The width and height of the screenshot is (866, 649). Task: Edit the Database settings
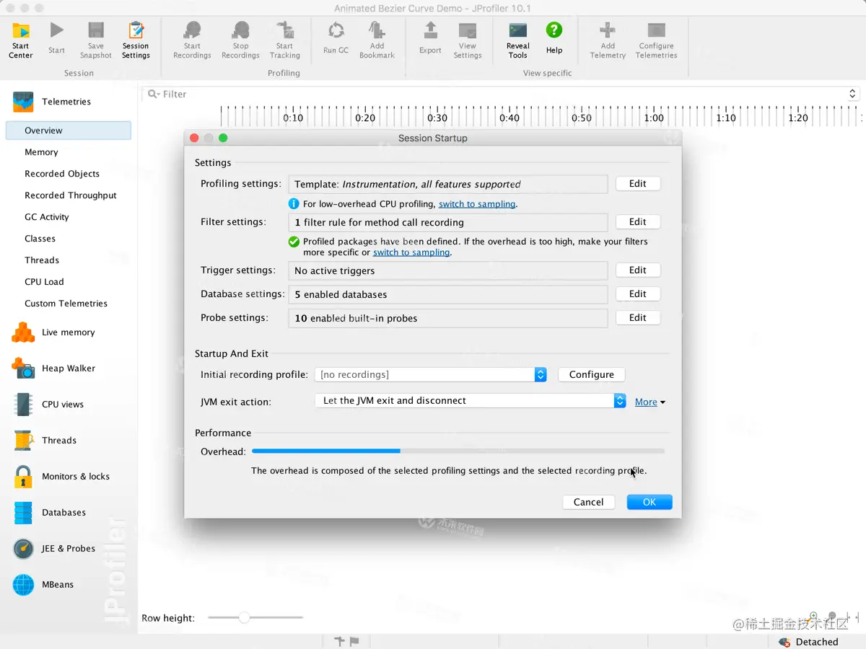pos(638,294)
